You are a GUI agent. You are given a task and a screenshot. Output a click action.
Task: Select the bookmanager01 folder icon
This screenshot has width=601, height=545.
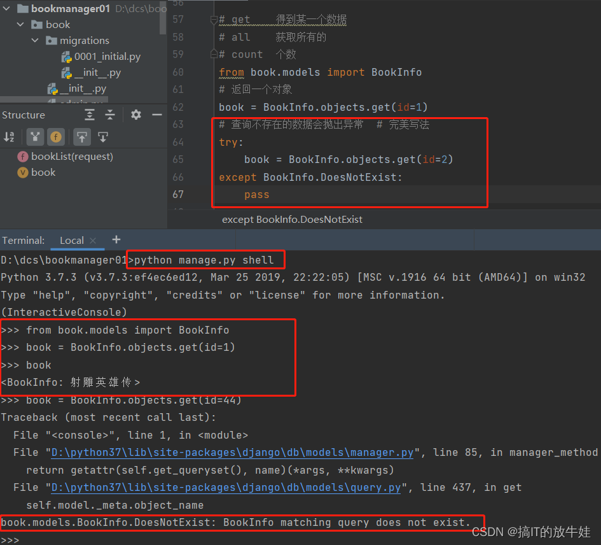tap(23, 8)
